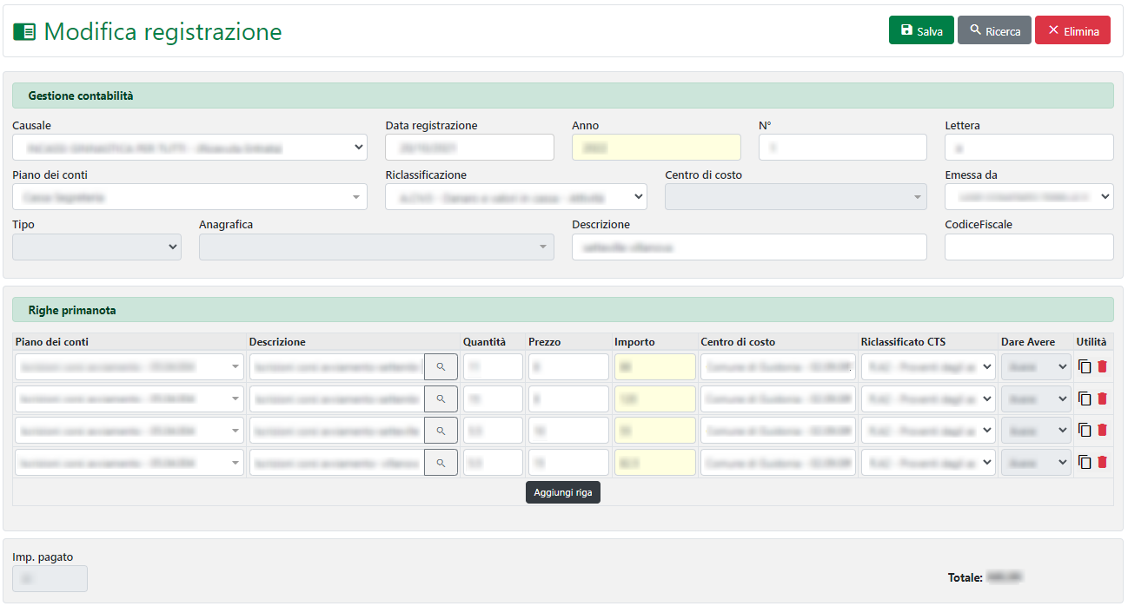Click the red Elimina button
Image resolution: width=1128 pixels, height=606 pixels.
click(1072, 30)
